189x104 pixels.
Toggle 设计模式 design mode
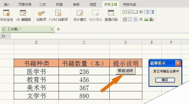(80, 16)
